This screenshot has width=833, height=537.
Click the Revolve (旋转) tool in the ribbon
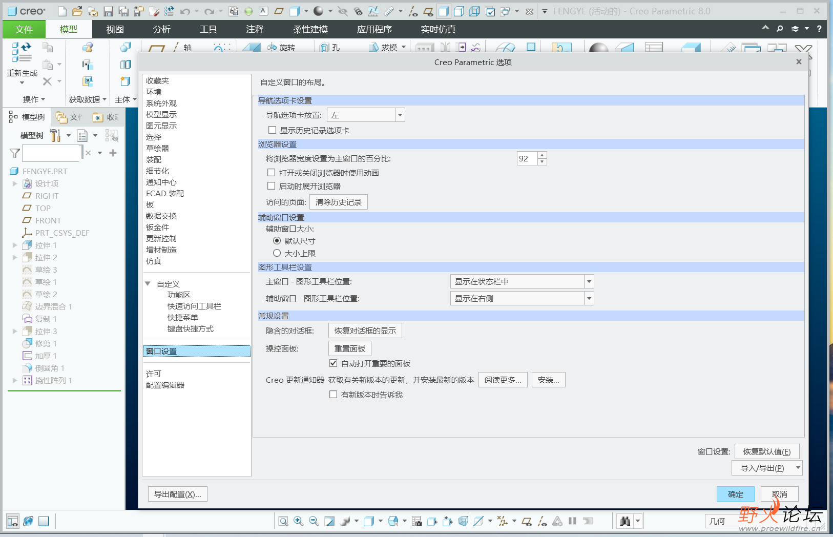pos(281,47)
